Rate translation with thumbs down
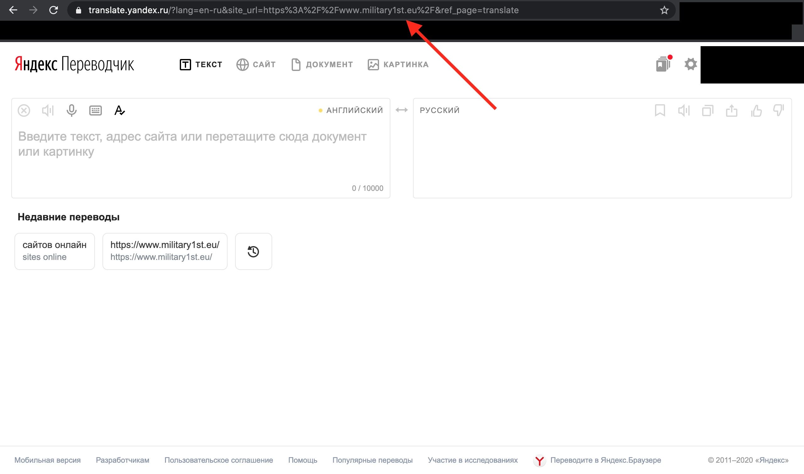Screen dimensions: 804x474 click(779, 110)
